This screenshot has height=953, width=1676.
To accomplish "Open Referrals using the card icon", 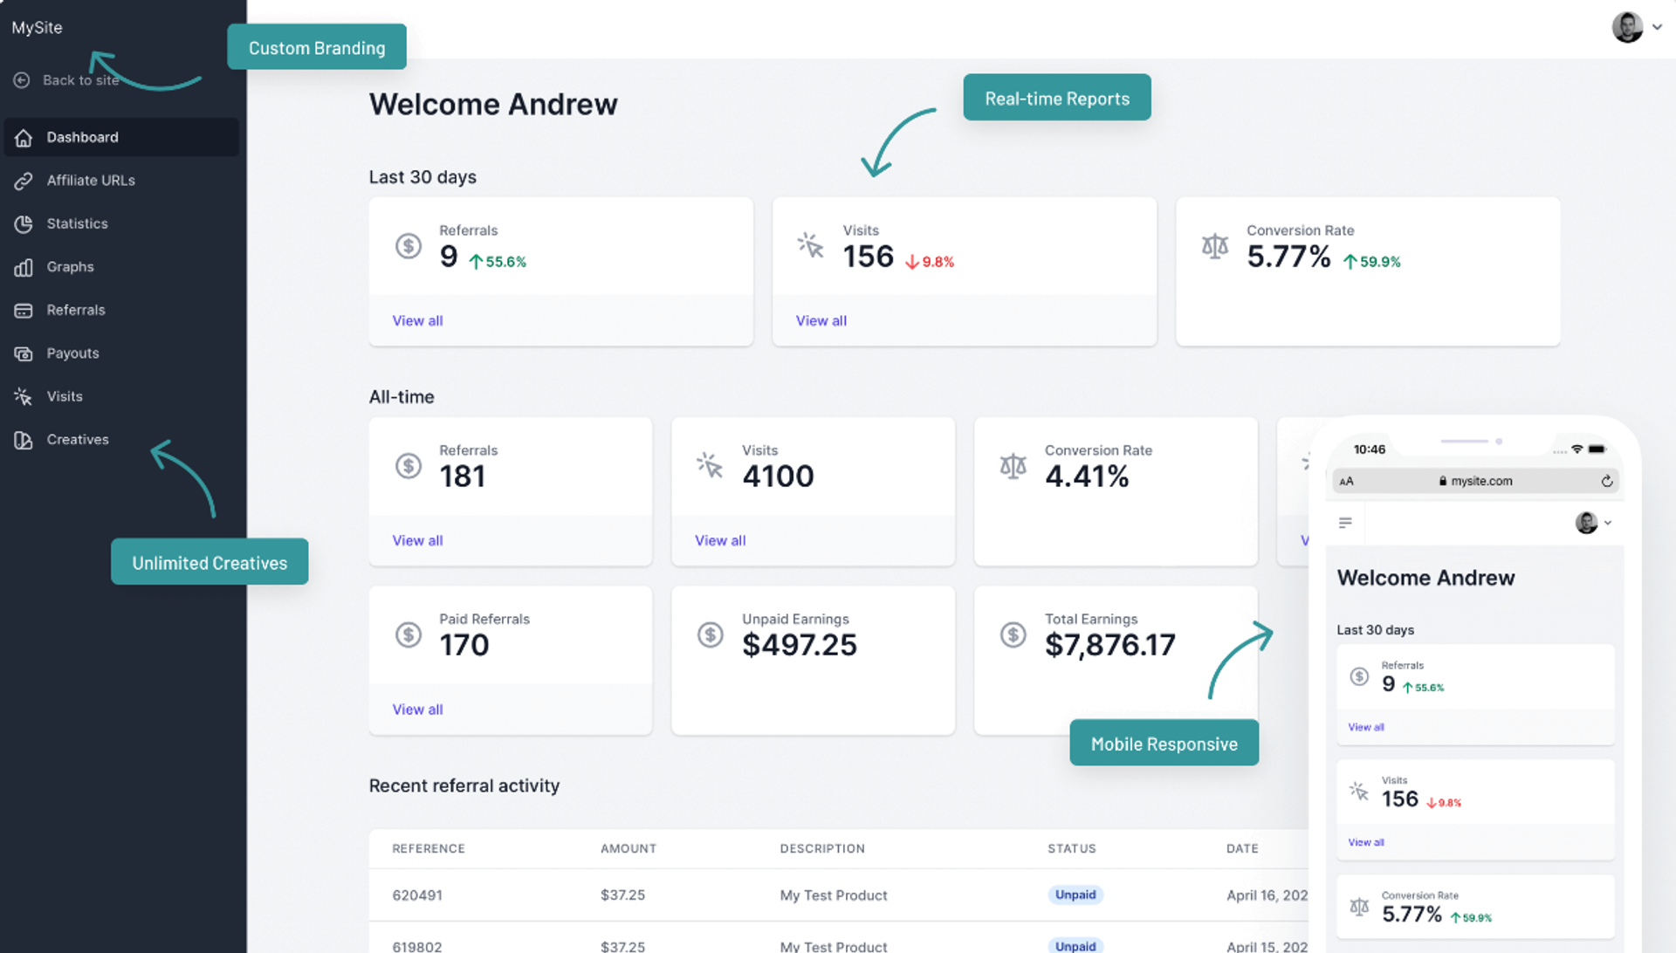I will (x=24, y=310).
